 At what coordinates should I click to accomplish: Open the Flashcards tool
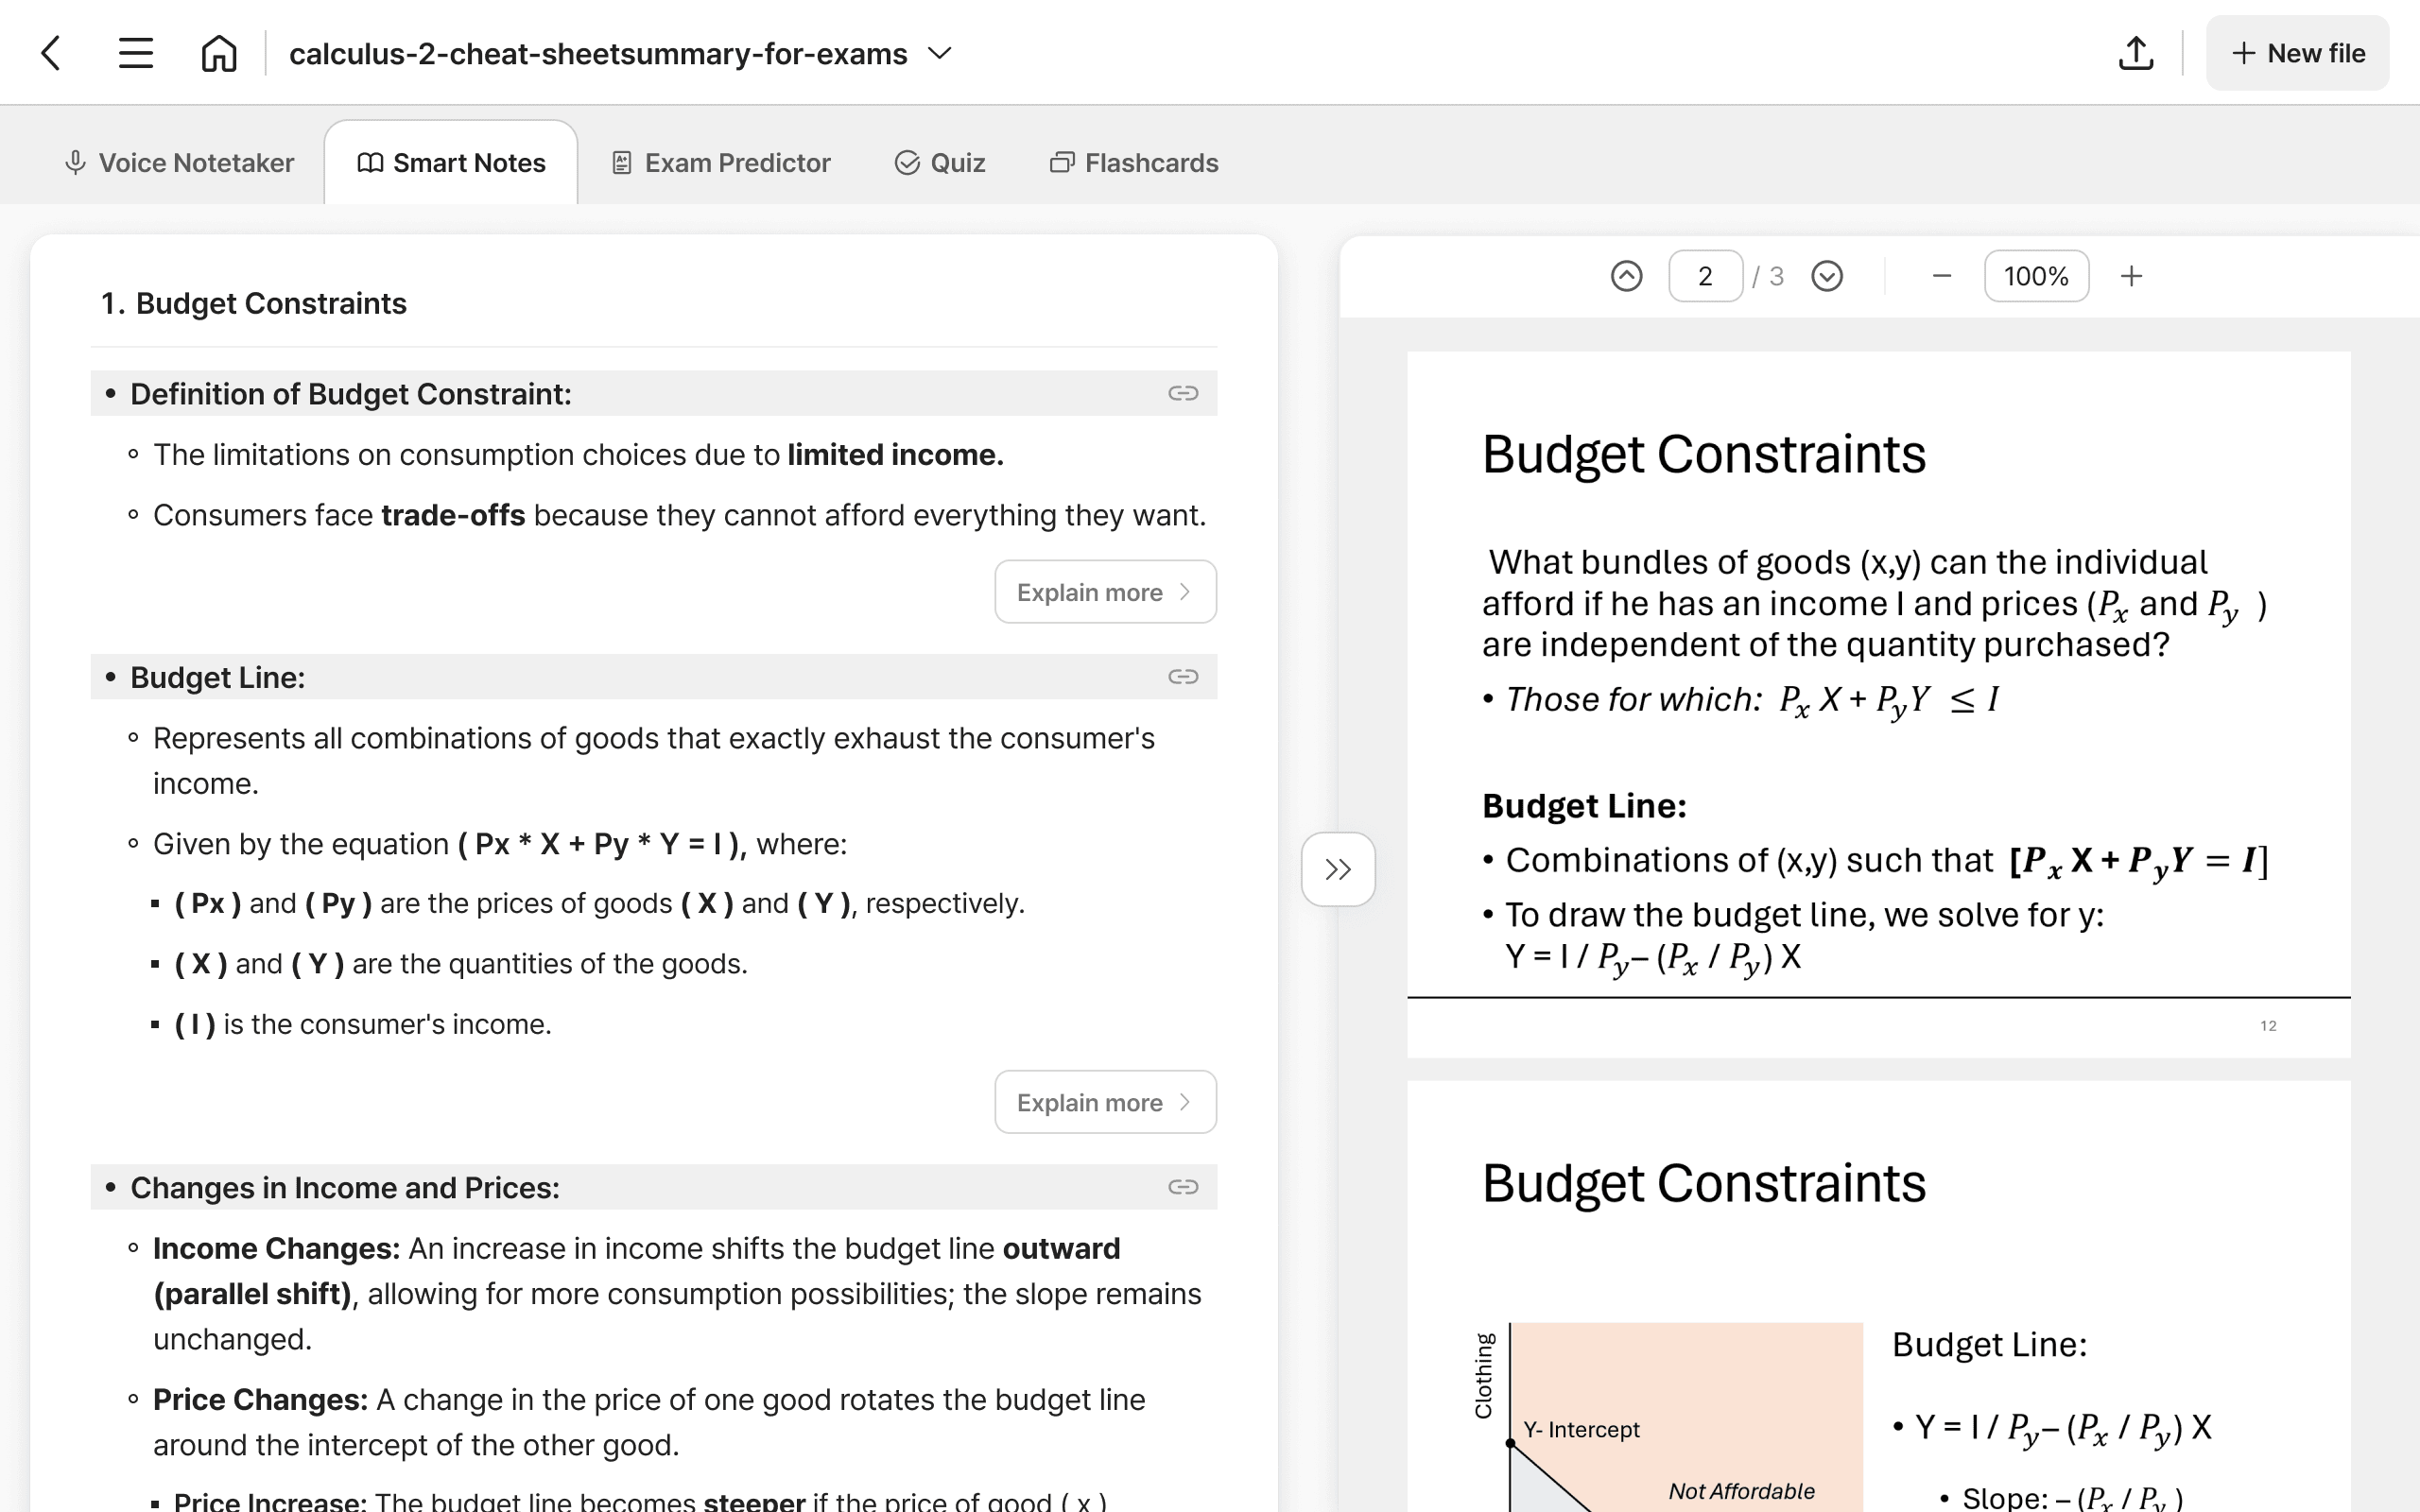coord(1134,161)
